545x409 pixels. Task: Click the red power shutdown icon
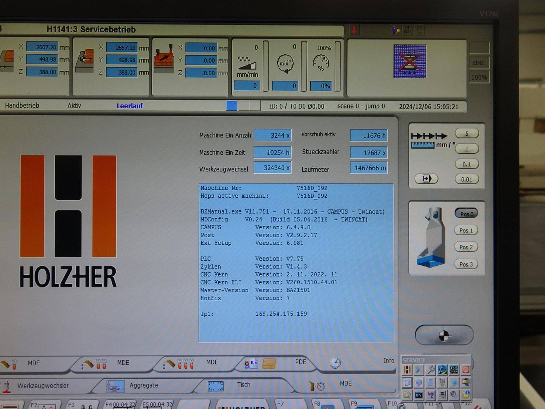[466, 370]
